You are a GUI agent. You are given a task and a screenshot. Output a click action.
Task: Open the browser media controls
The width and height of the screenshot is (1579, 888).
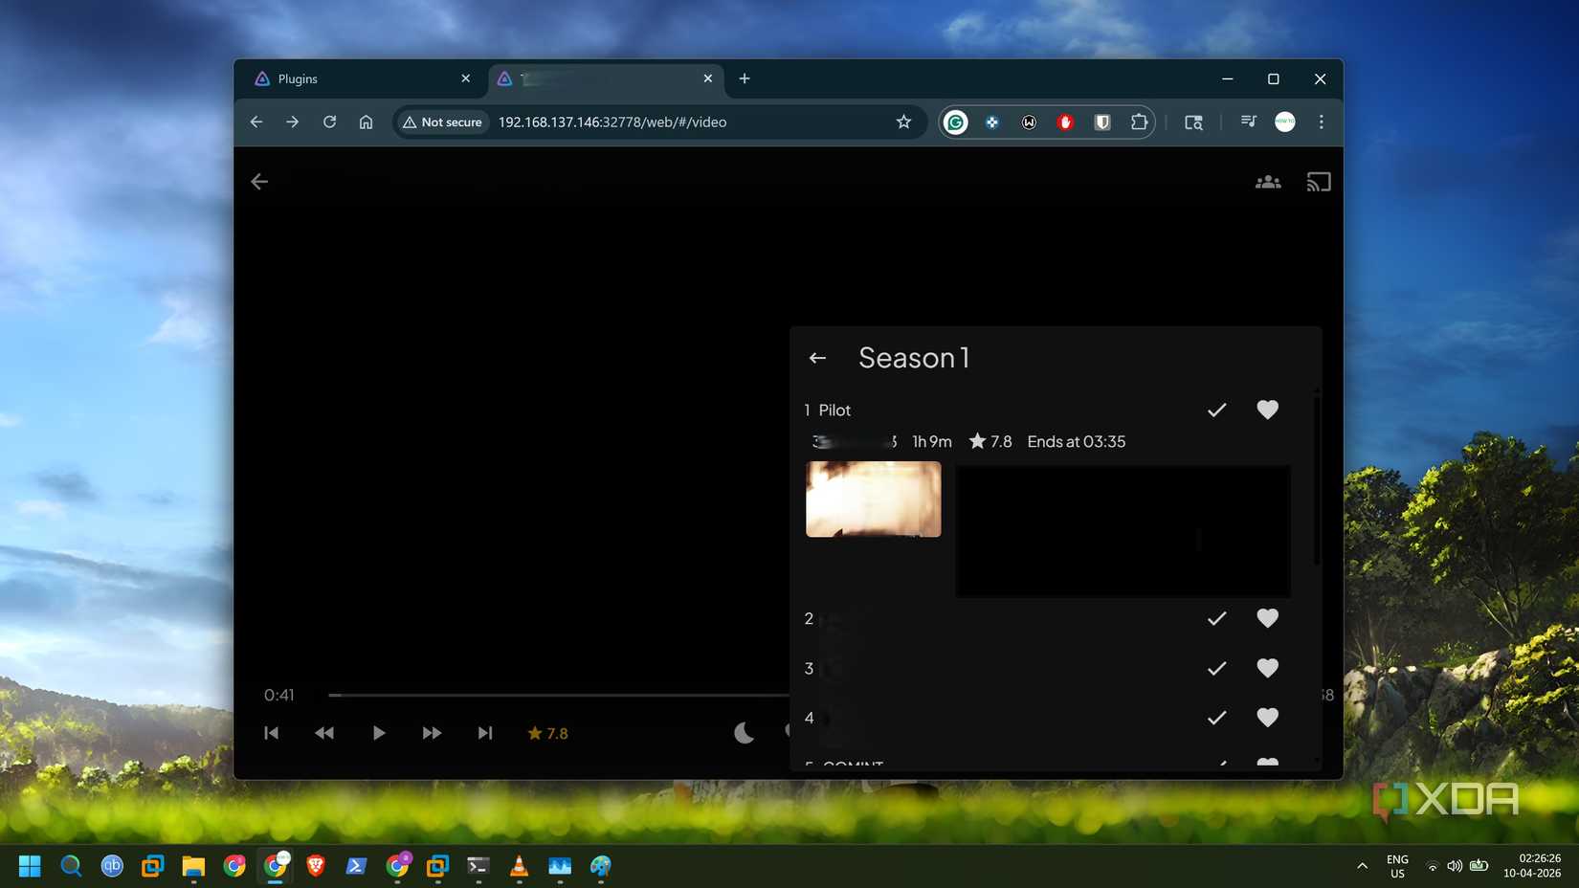pos(1248,122)
